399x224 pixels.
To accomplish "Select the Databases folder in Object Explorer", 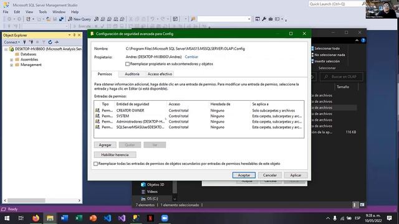I will click(26, 54).
